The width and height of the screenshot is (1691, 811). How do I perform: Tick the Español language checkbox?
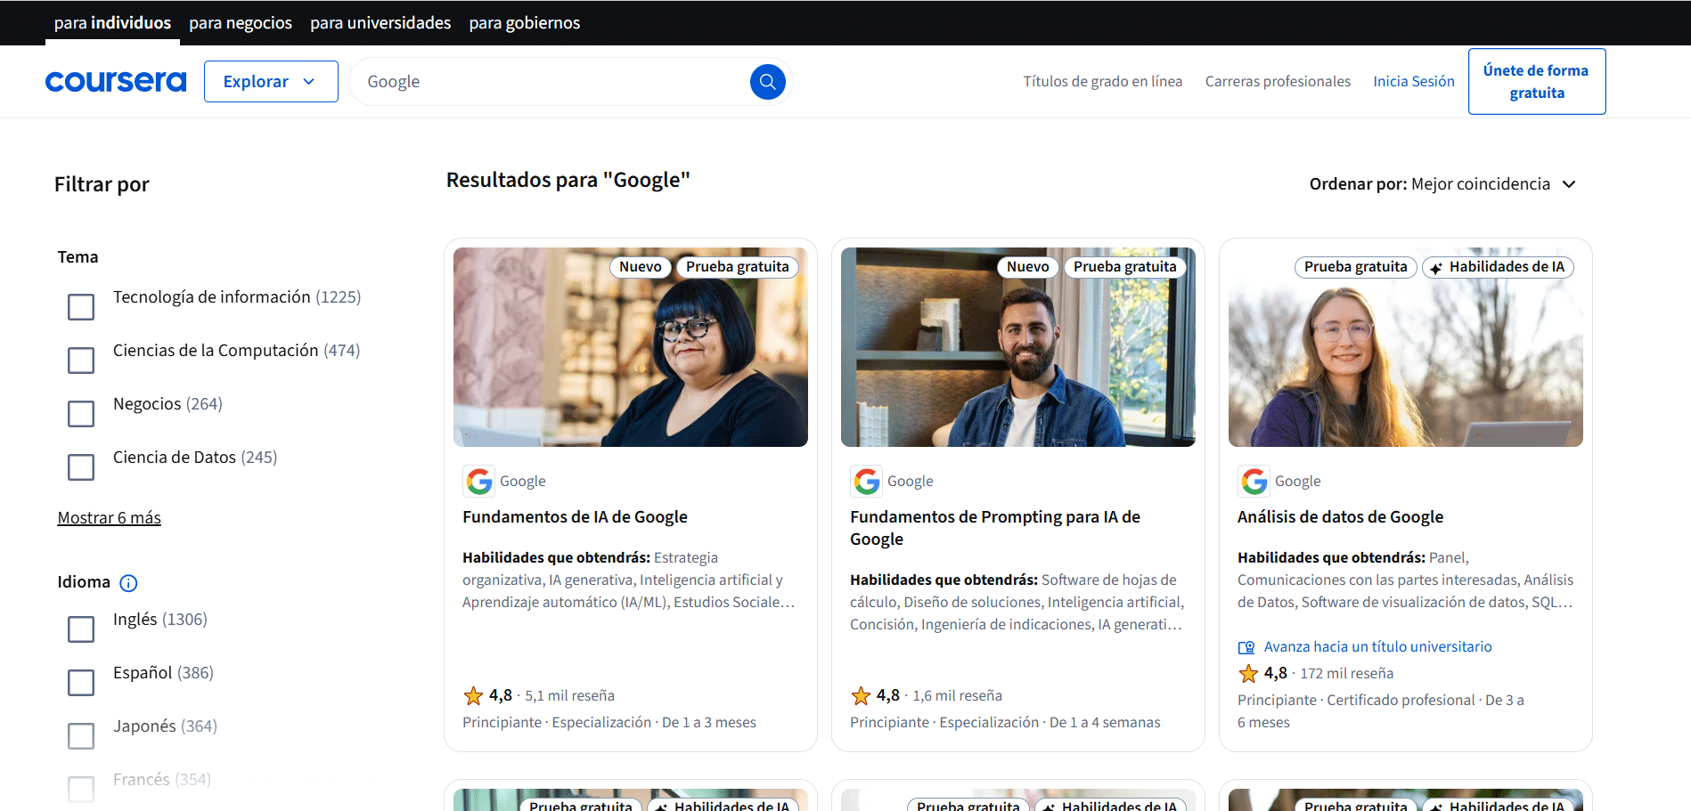point(81,683)
